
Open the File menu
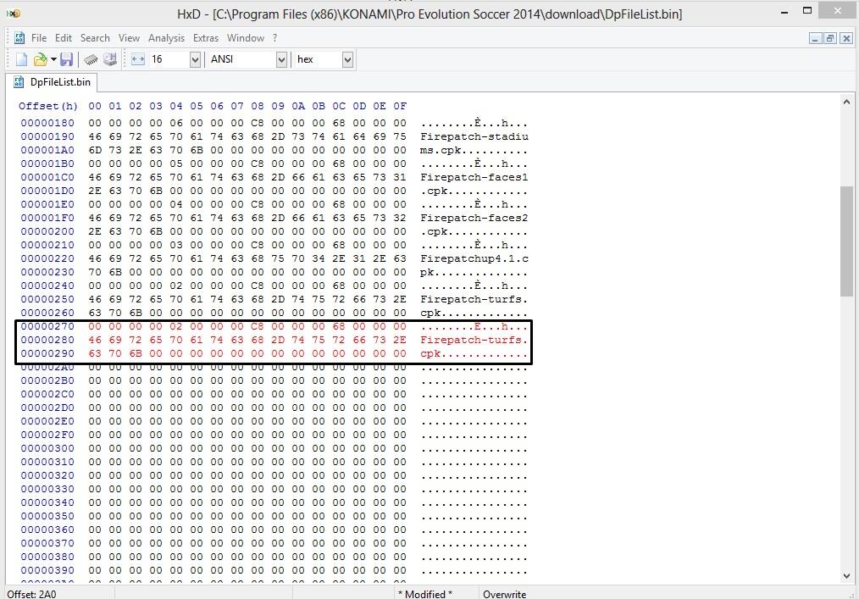pyautogui.click(x=39, y=38)
